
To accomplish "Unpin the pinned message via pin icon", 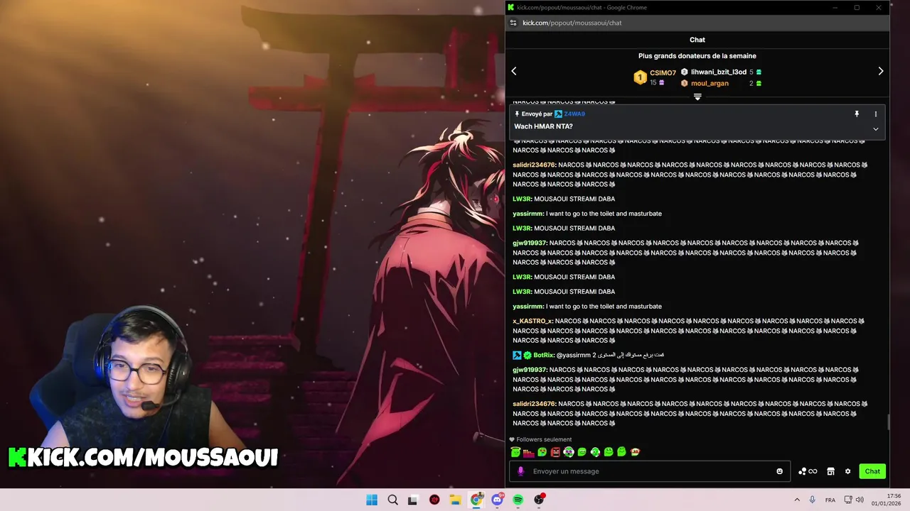I will click(x=857, y=114).
